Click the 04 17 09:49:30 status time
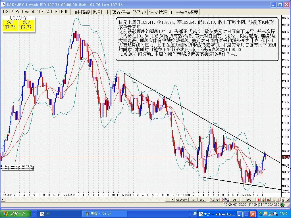The image size is (291, 218). (x=269, y=205)
